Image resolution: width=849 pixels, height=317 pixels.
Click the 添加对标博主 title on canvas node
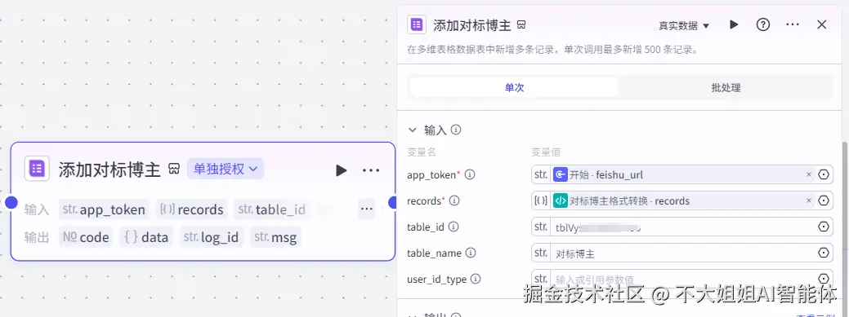coord(109,170)
